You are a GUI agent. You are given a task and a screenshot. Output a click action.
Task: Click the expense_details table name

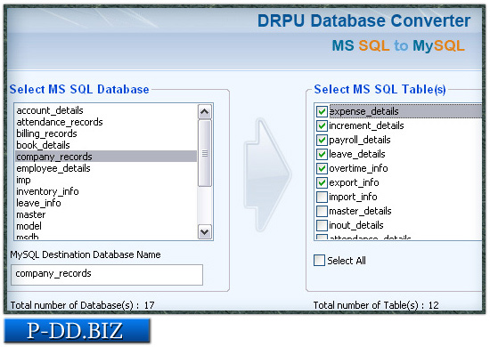click(x=364, y=111)
